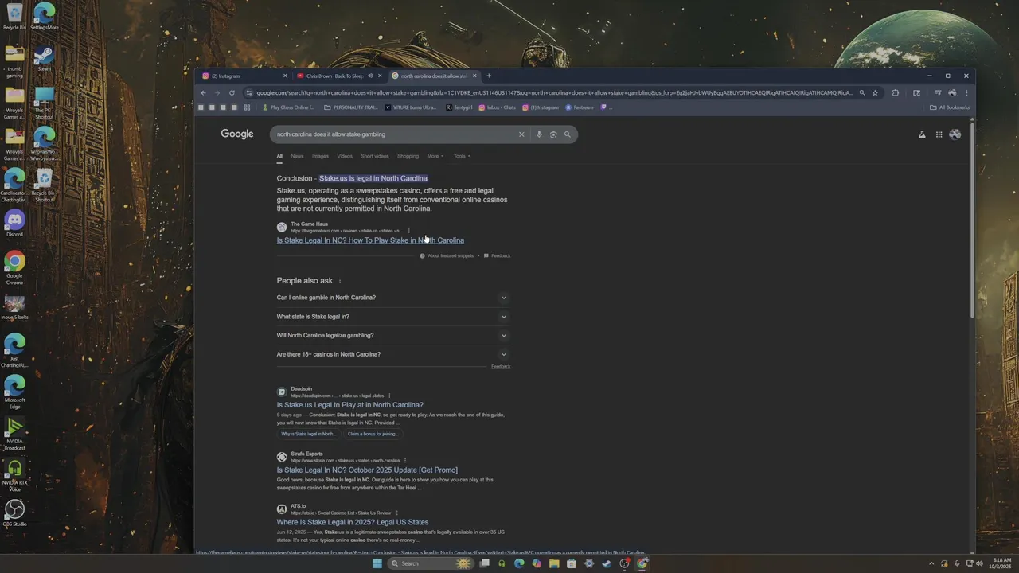Go back using browser back arrow
The image size is (1019, 573).
(x=203, y=92)
